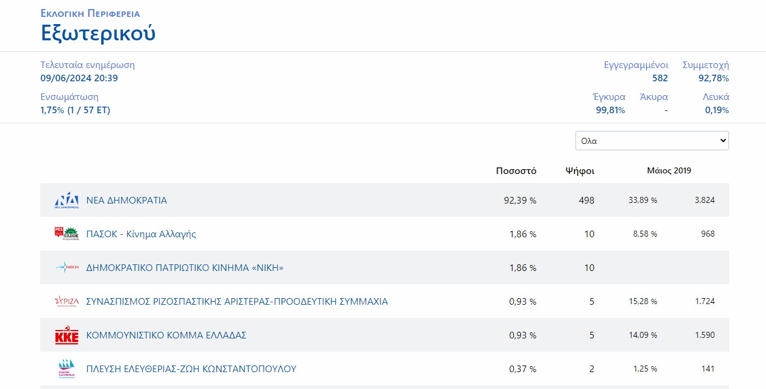This screenshot has width=766, height=389.
Task: Click the Ενσωμάτωση label
Action: coord(69,97)
